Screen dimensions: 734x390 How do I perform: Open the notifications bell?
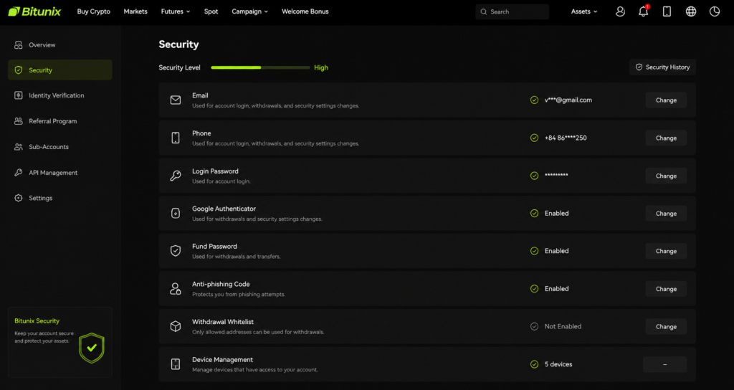644,11
